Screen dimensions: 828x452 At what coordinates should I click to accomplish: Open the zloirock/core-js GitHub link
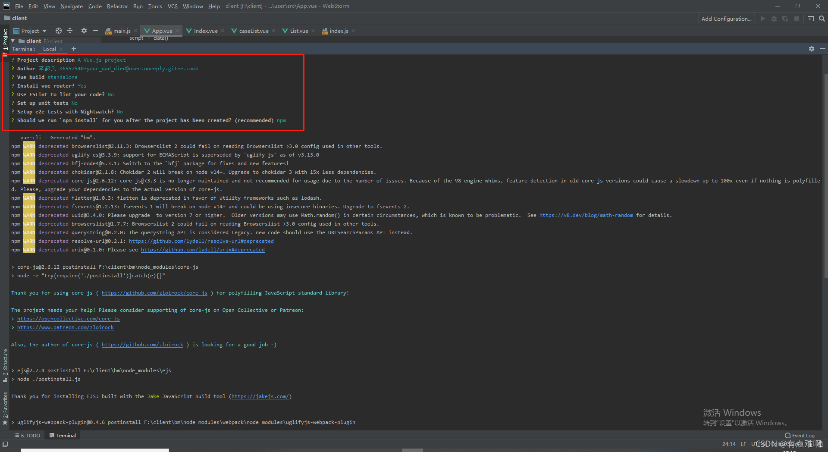(x=154, y=293)
